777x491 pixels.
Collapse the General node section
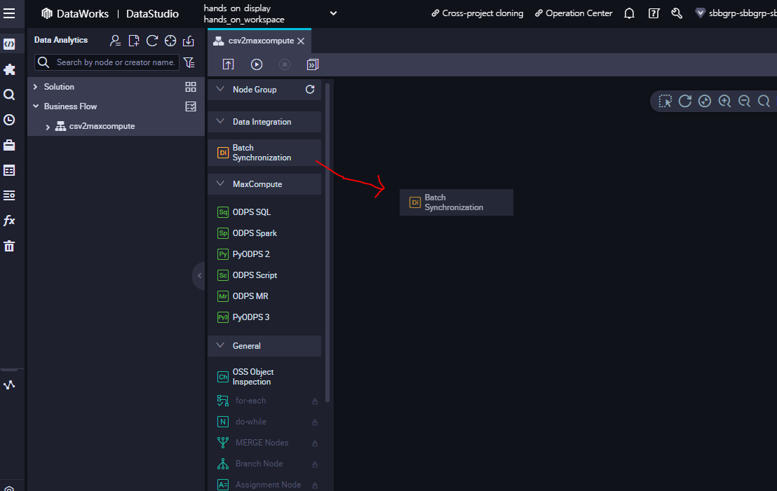[x=220, y=345]
